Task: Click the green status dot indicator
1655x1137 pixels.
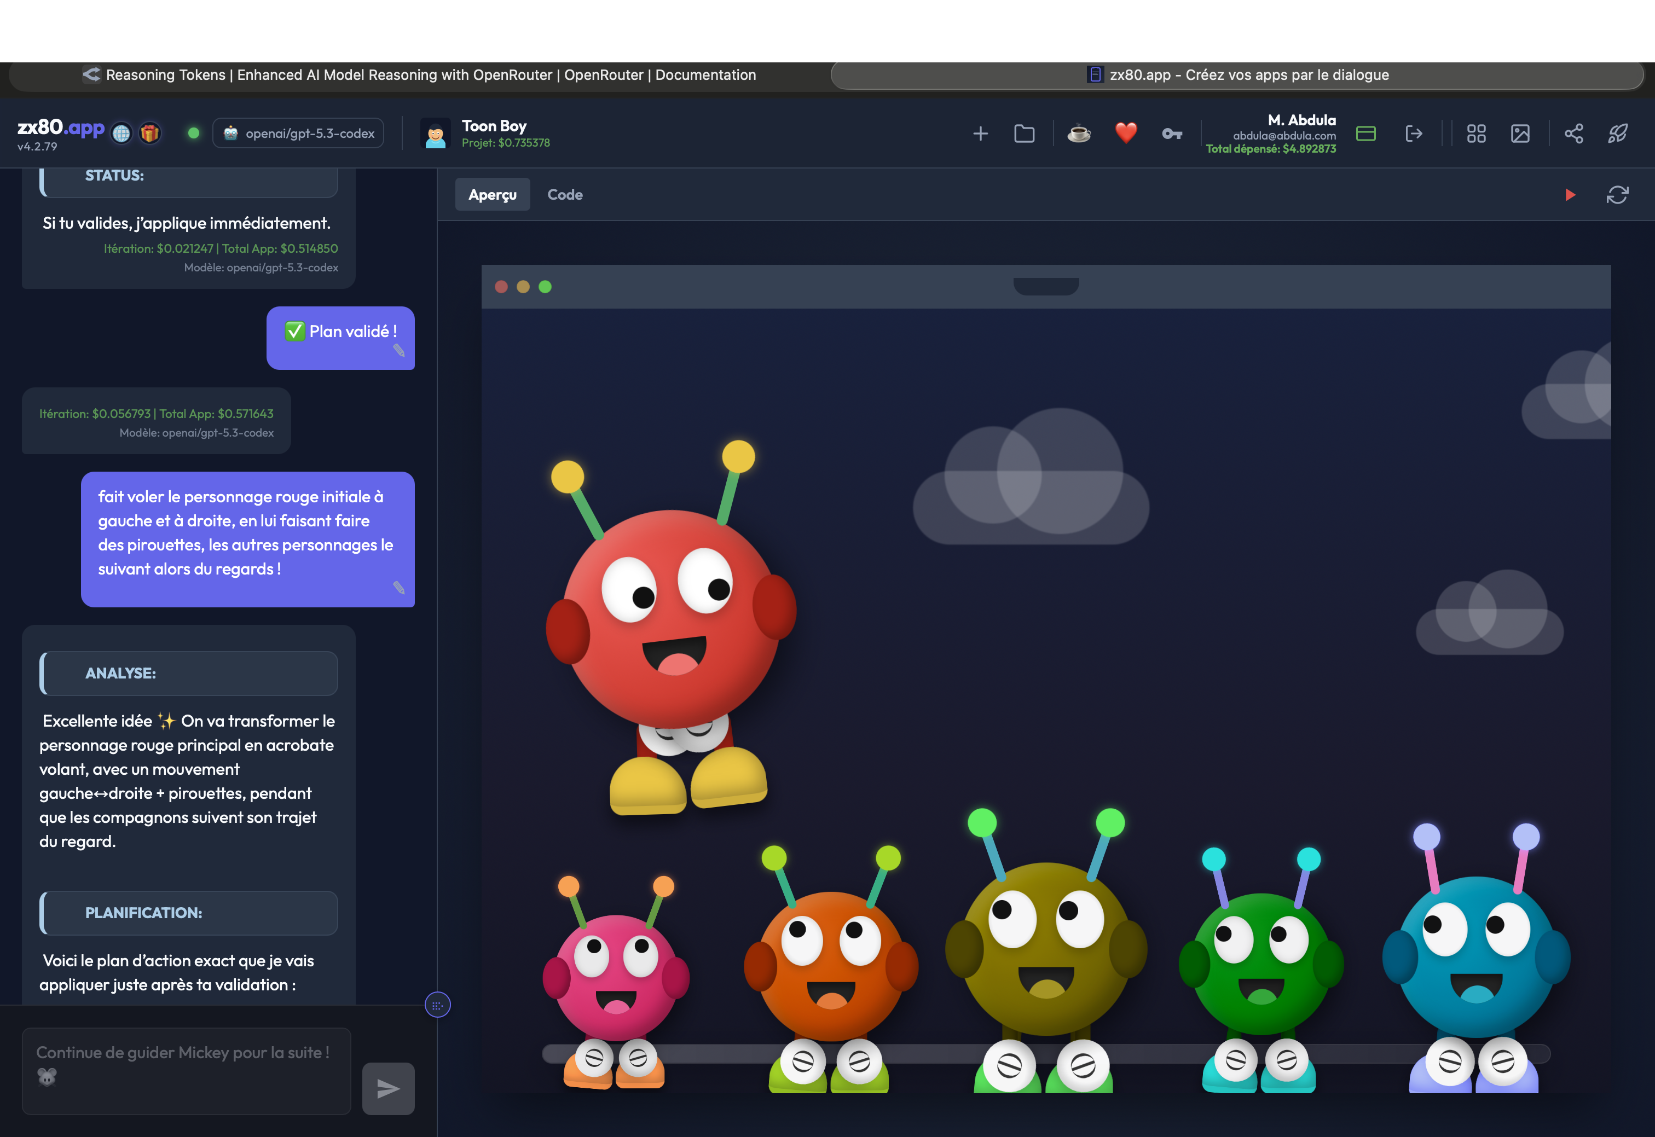Action: (x=193, y=133)
